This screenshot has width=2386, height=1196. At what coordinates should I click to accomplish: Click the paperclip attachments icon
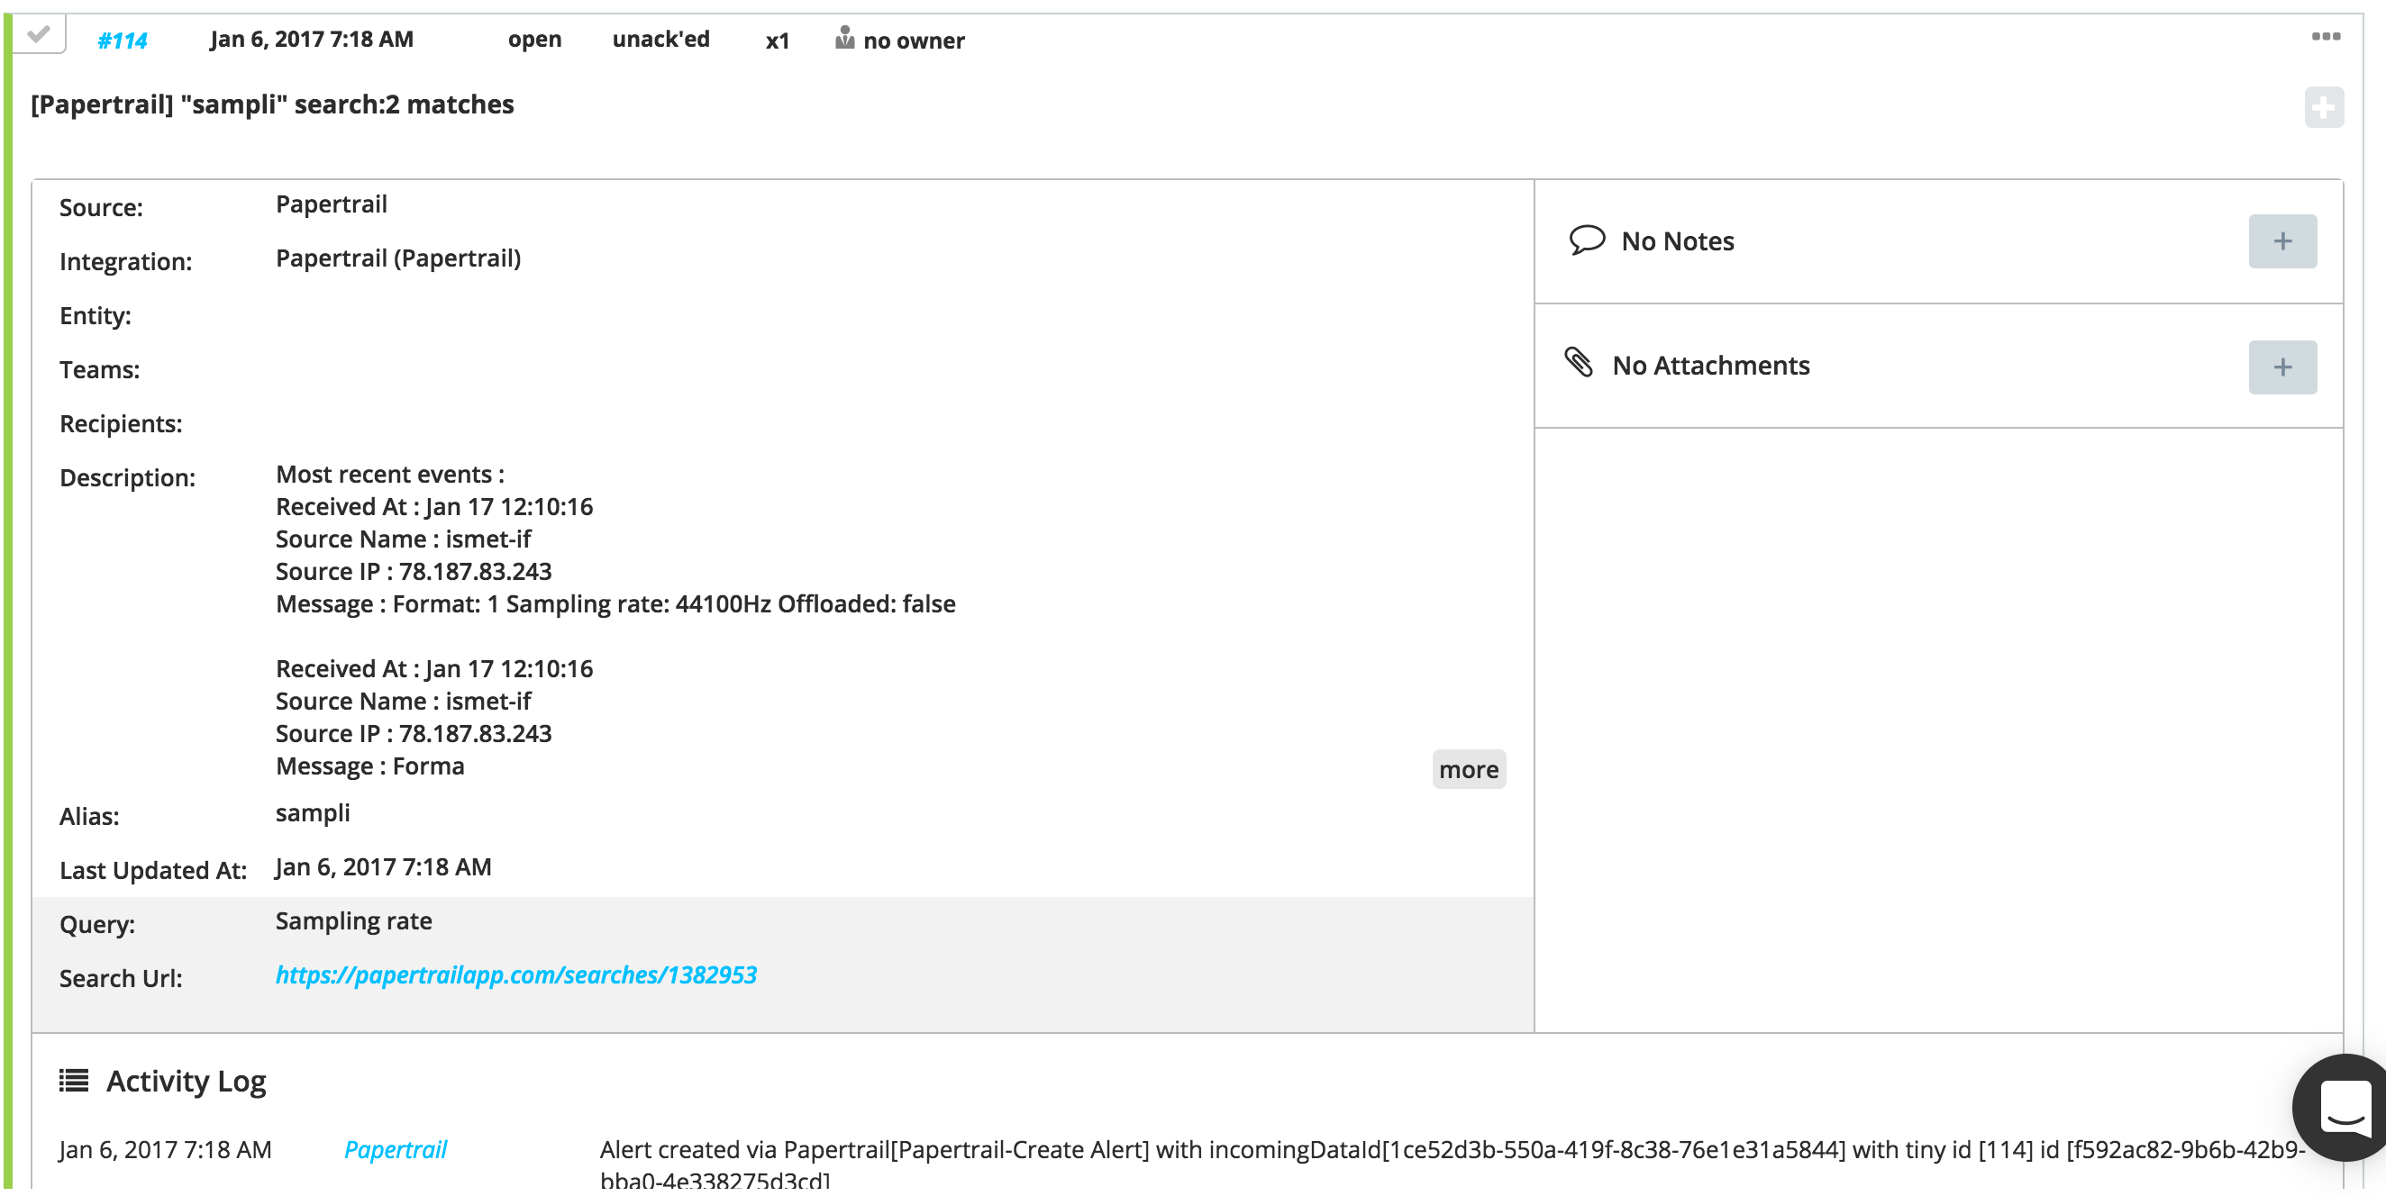click(1579, 362)
